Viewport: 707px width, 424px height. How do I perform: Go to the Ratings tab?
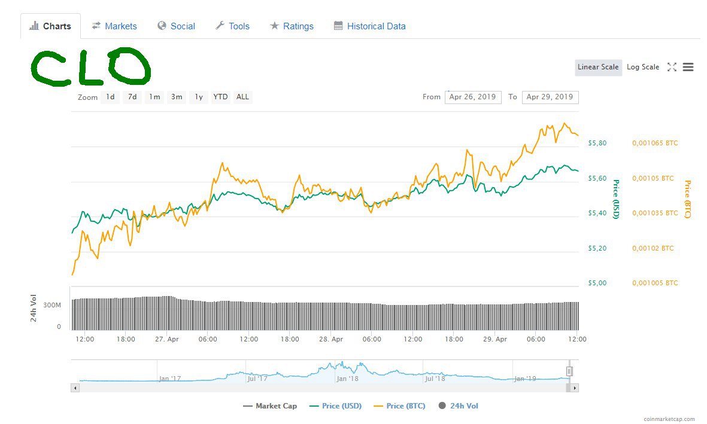(x=292, y=26)
